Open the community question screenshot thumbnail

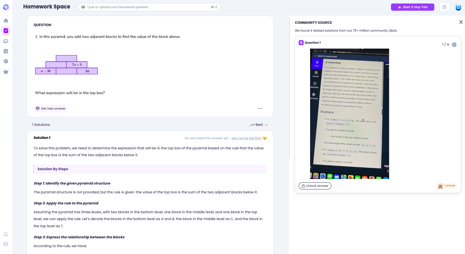(349, 114)
